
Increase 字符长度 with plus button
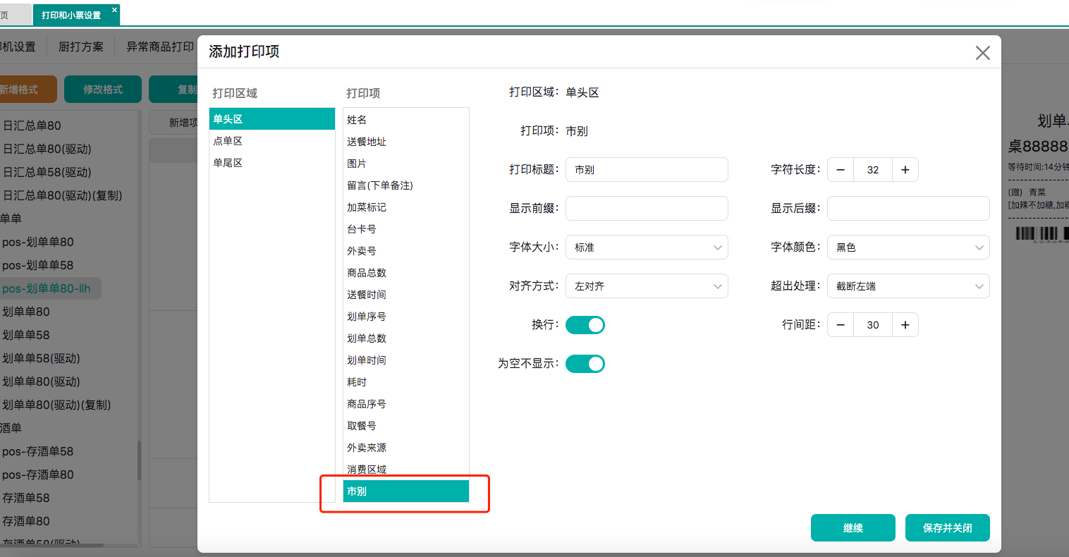click(905, 170)
